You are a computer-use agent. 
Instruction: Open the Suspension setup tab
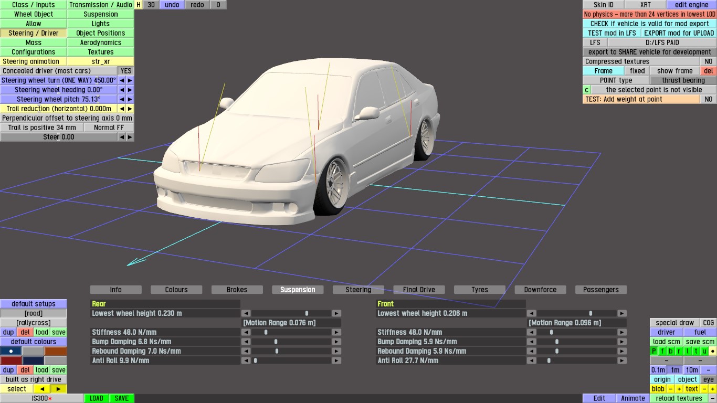[x=298, y=290]
